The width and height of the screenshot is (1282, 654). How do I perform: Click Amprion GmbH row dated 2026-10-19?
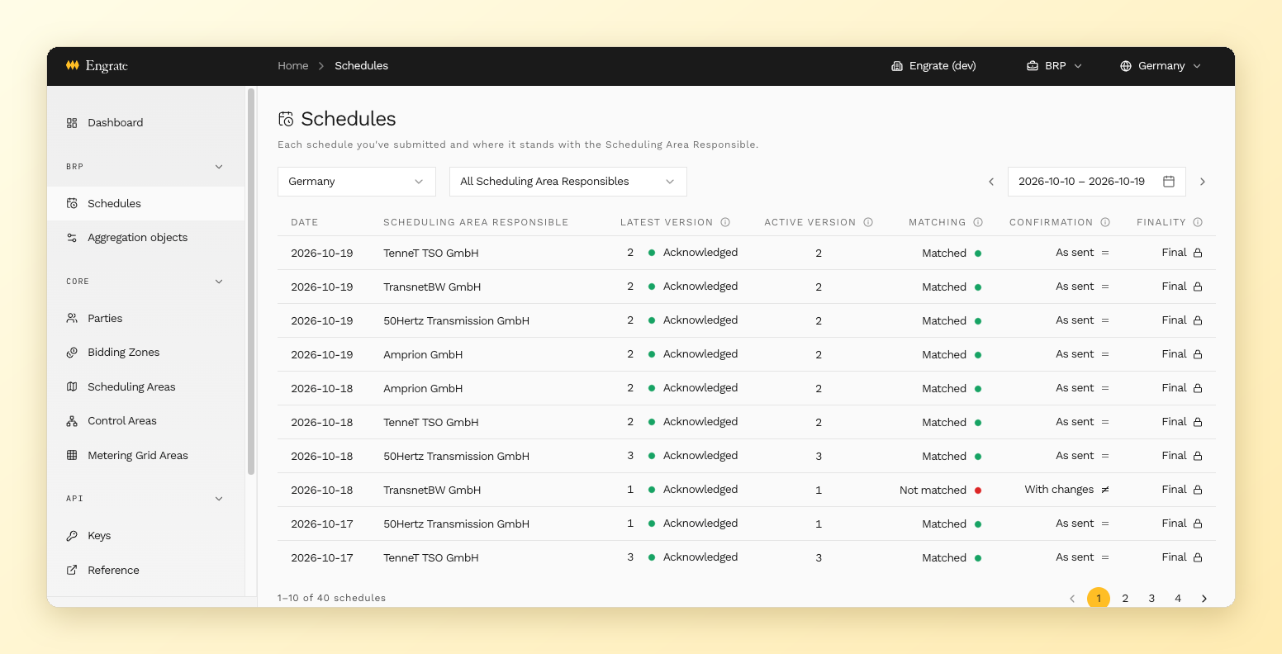[x=747, y=354]
